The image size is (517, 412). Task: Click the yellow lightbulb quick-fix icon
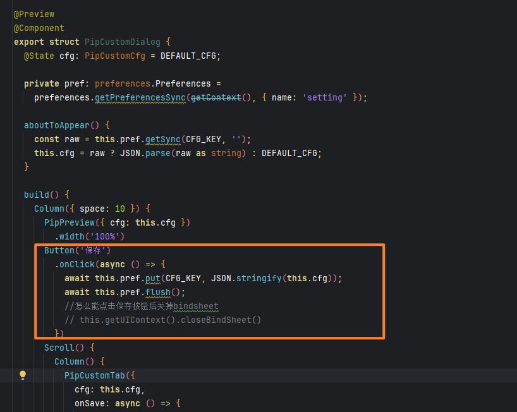click(x=23, y=375)
